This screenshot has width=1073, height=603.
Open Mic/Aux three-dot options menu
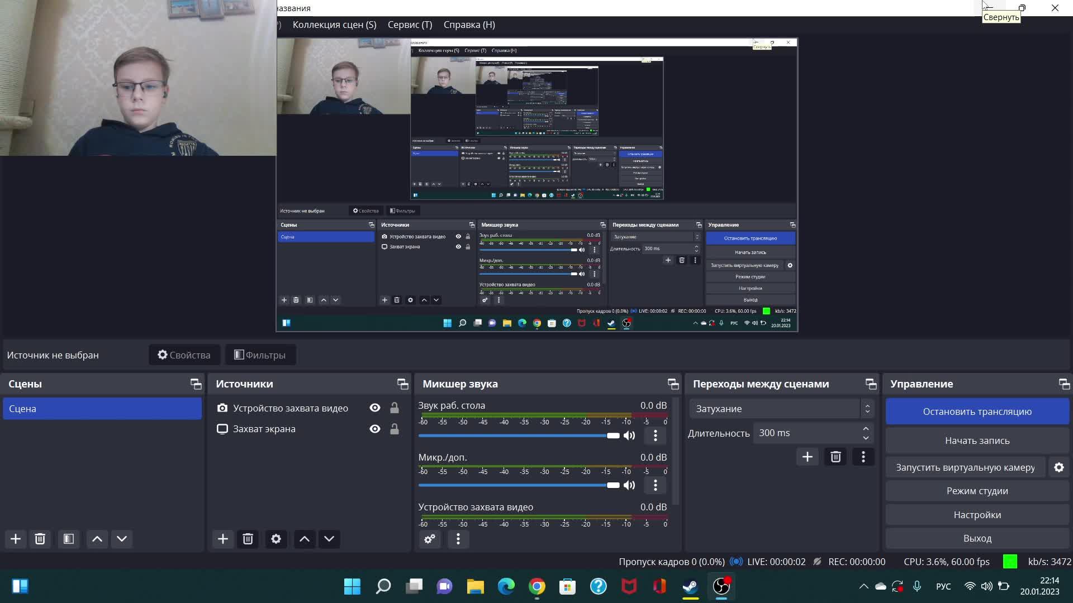click(x=656, y=485)
